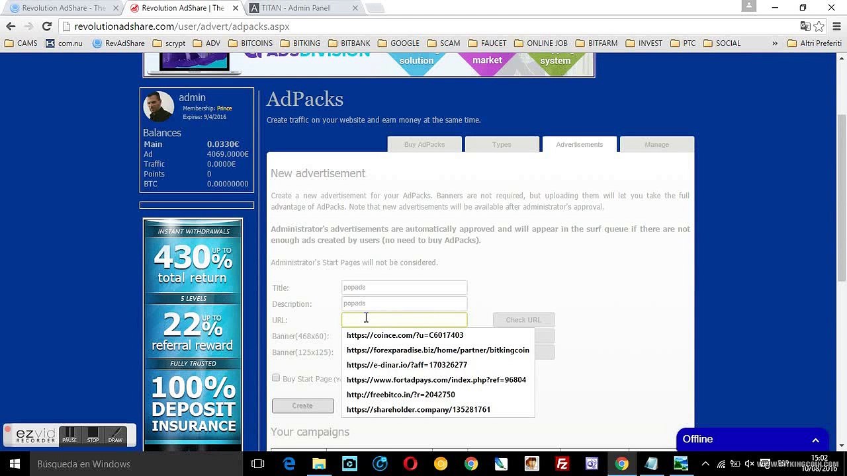Viewport: 847px width, 476px height.
Task: Open the BITFARM bookmark folder
Action: tap(597, 43)
